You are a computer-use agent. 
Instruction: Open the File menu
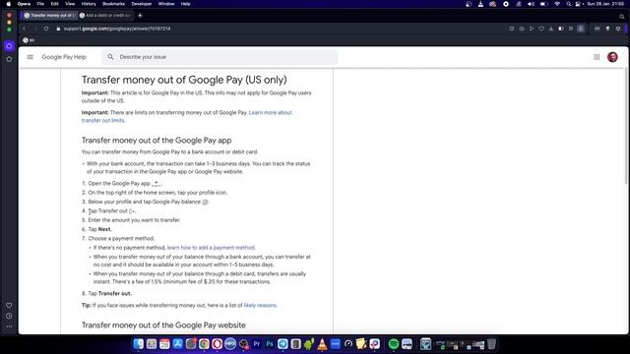click(40, 4)
